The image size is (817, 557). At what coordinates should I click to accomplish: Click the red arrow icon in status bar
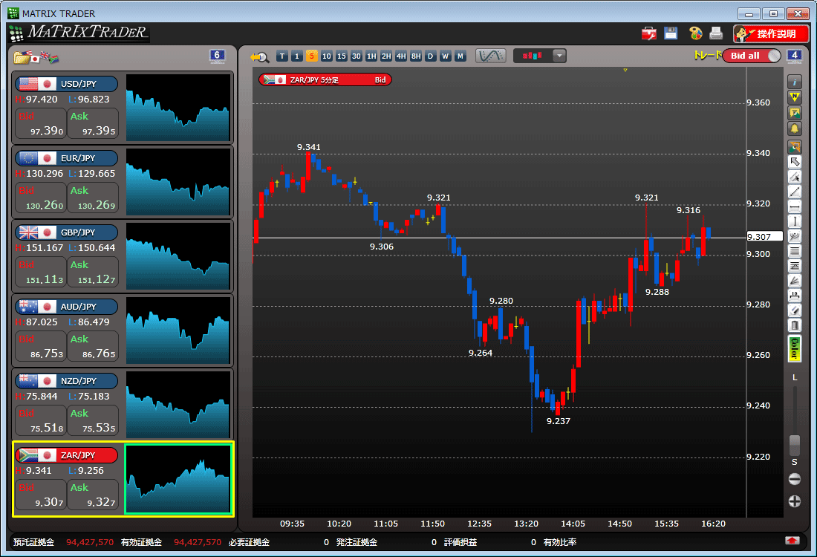point(792,541)
